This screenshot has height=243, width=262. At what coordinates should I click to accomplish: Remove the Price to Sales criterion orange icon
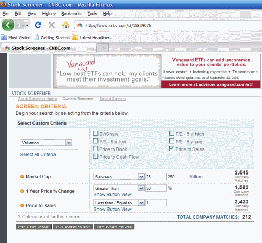tap(22, 206)
